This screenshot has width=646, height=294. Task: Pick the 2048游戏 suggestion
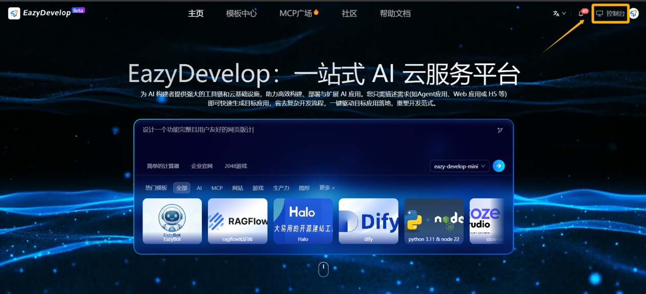coord(236,166)
